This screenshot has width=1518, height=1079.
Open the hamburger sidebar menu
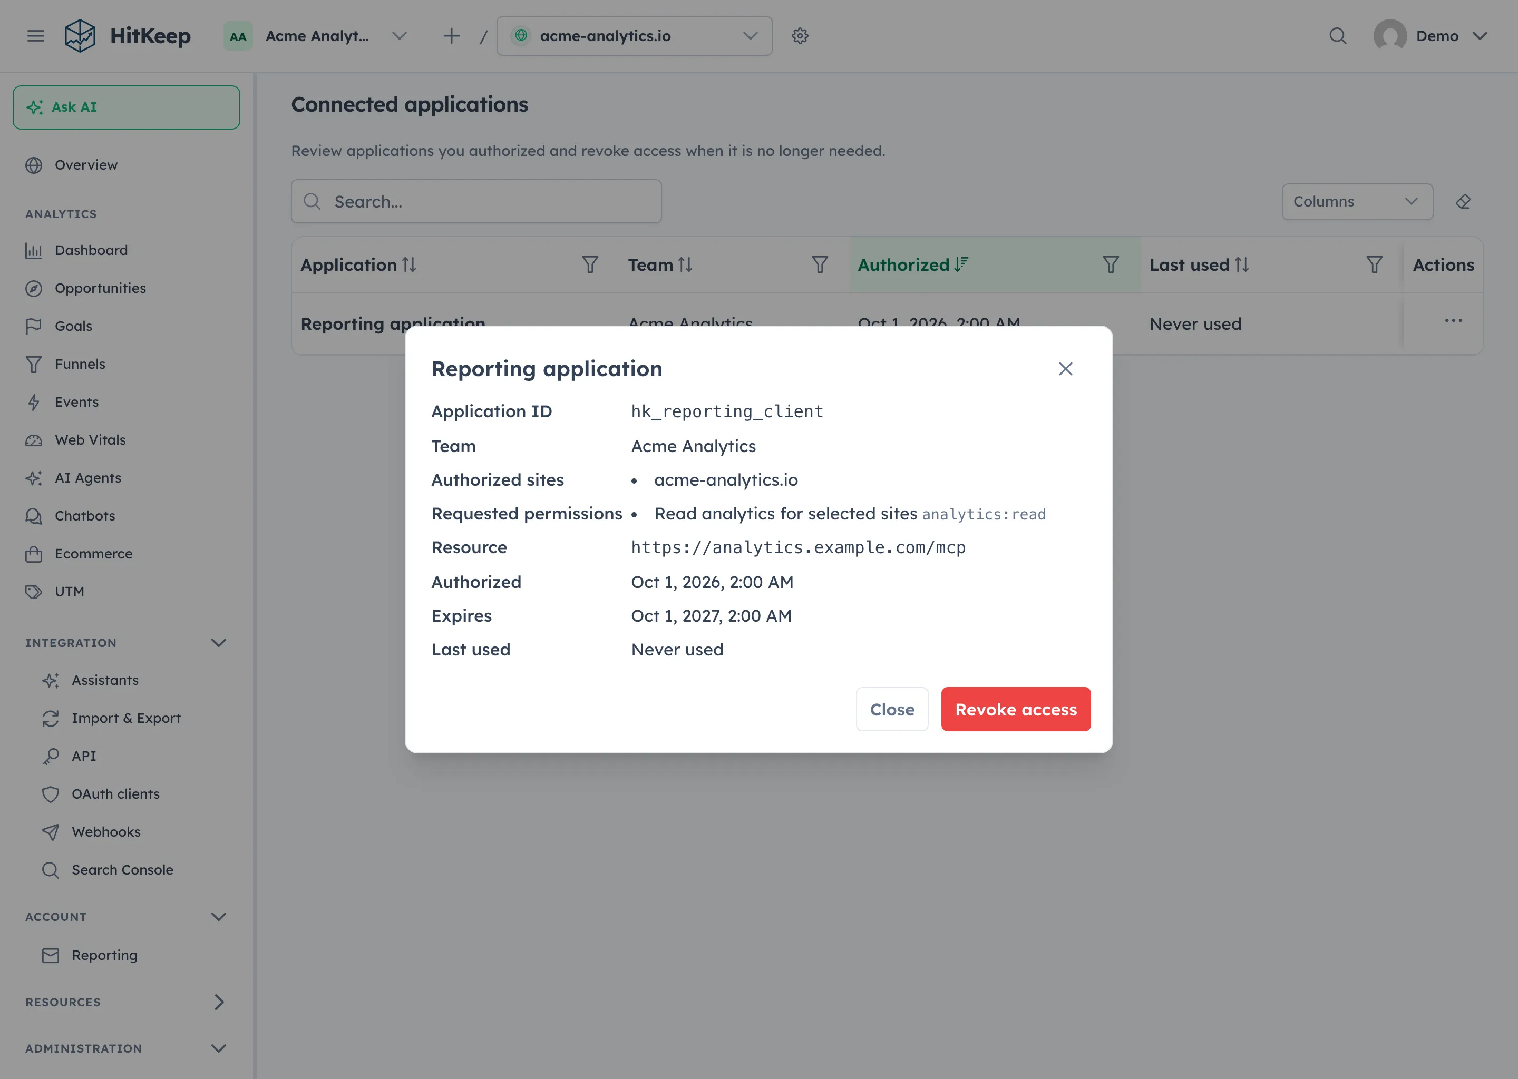pos(36,36)
